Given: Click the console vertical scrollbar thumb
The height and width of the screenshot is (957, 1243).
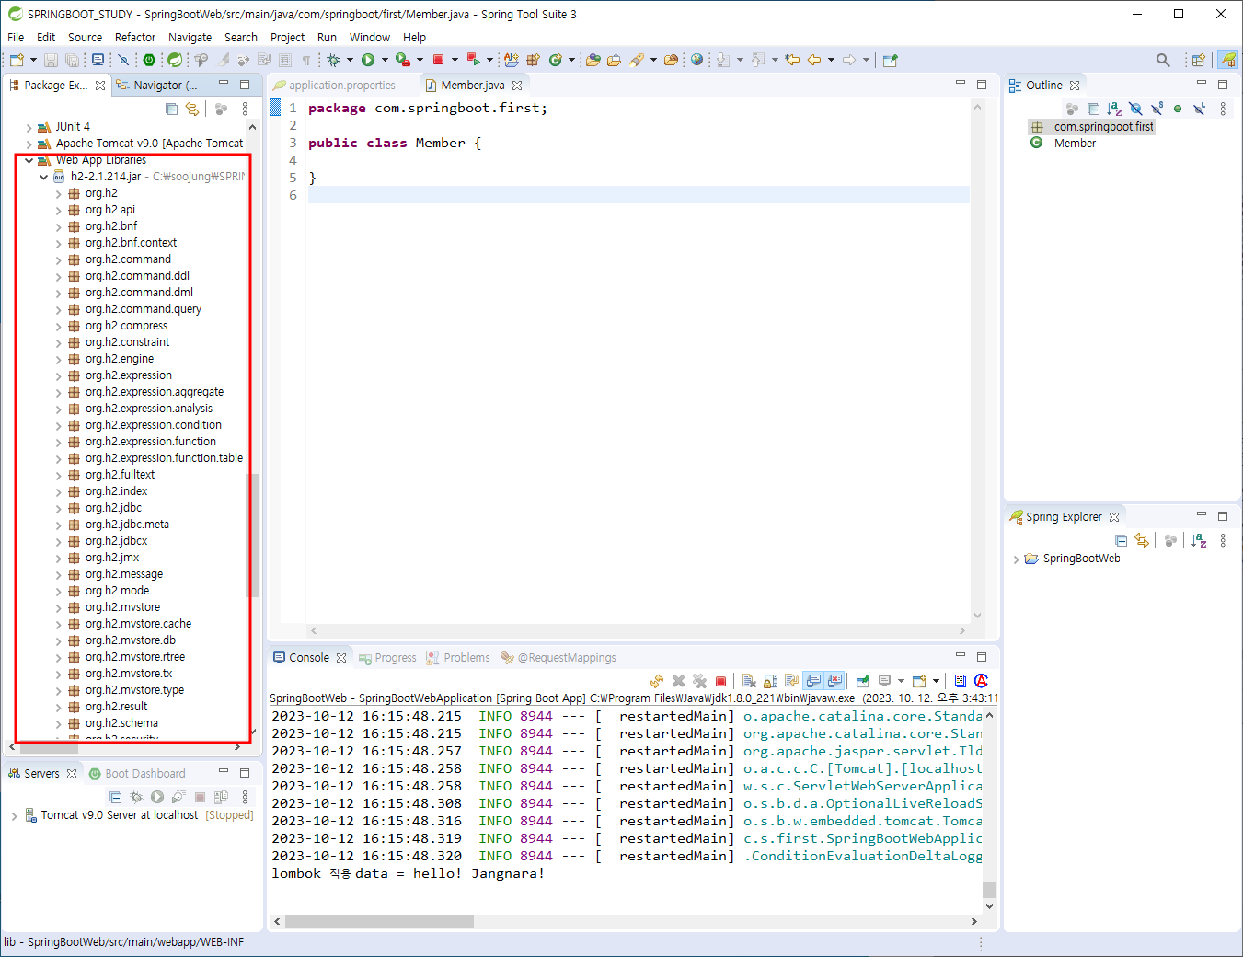Looking at the screenshot, I should (x=989, y=890).
